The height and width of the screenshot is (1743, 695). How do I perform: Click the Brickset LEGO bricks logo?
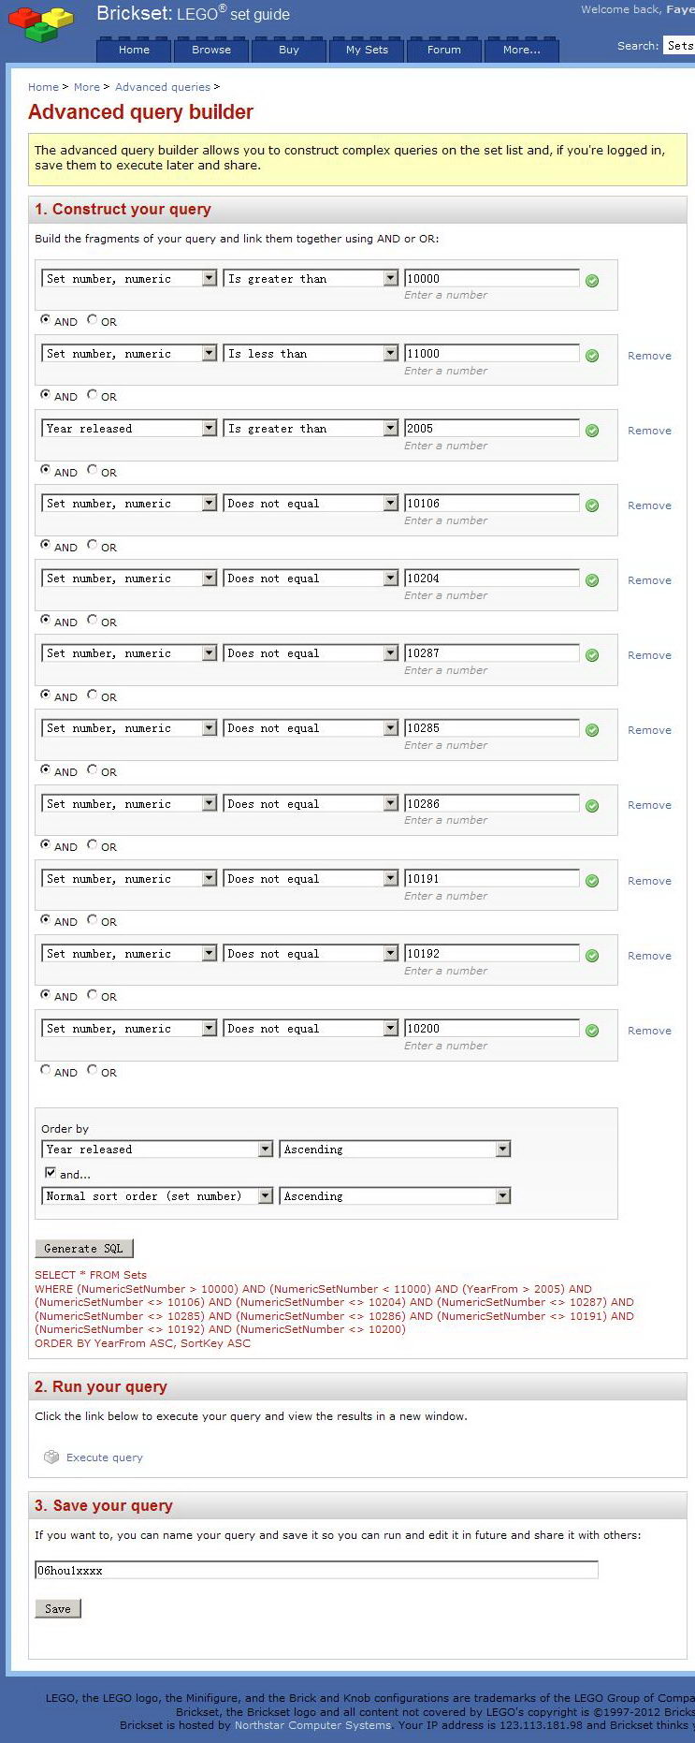pos(41,24)
